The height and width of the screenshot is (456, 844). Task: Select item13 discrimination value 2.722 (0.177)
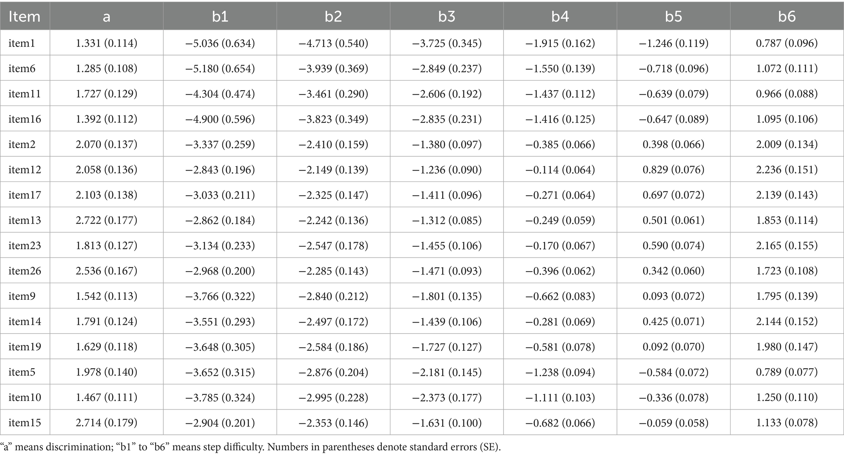pos(107,220)
